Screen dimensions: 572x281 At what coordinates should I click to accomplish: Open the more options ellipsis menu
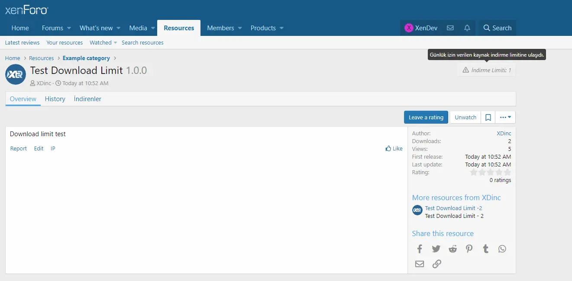point(505,117)
